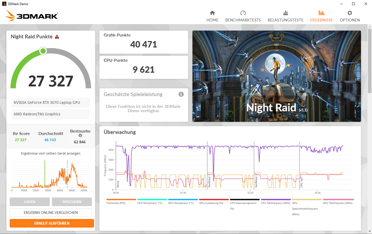
Task: Click the Grafiktest 2 marker in the chart
Action: click(256, 181)
